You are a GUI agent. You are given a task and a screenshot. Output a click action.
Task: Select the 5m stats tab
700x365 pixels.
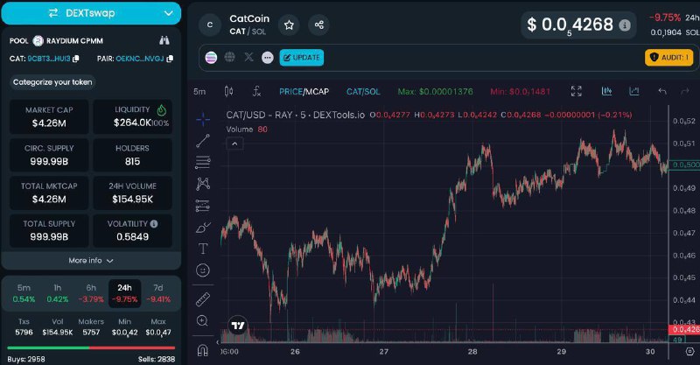coord(24,293)
